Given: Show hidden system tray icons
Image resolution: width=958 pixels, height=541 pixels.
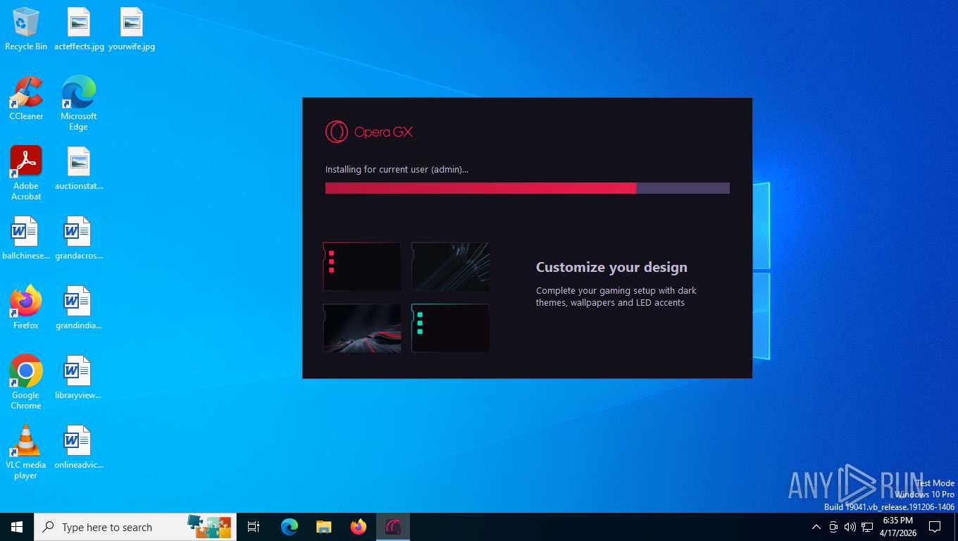Looking at the screenshot, I should point(816,527).
